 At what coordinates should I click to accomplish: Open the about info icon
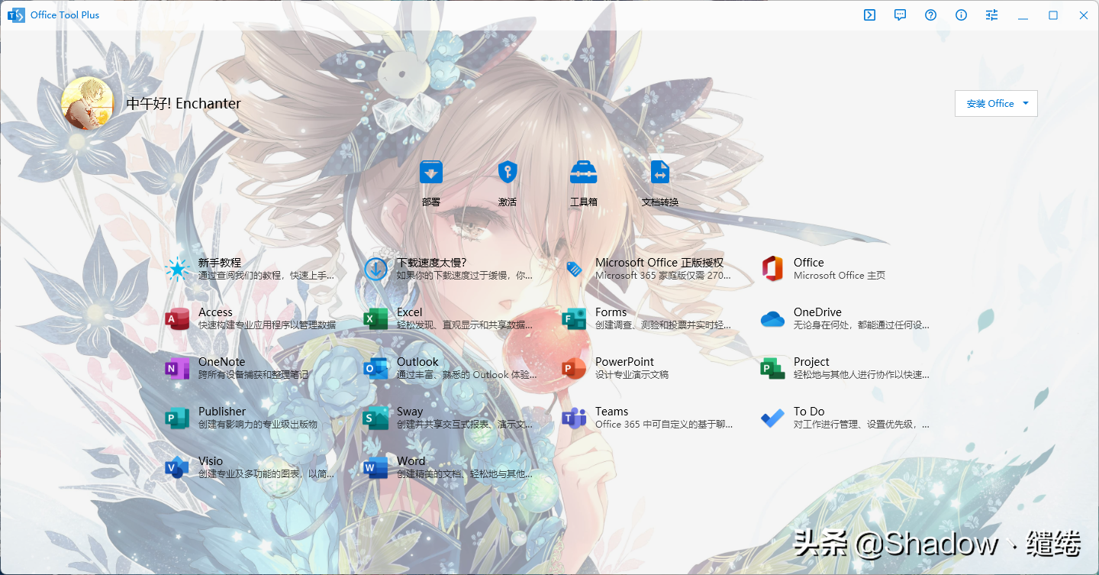[x=961, y=15]
